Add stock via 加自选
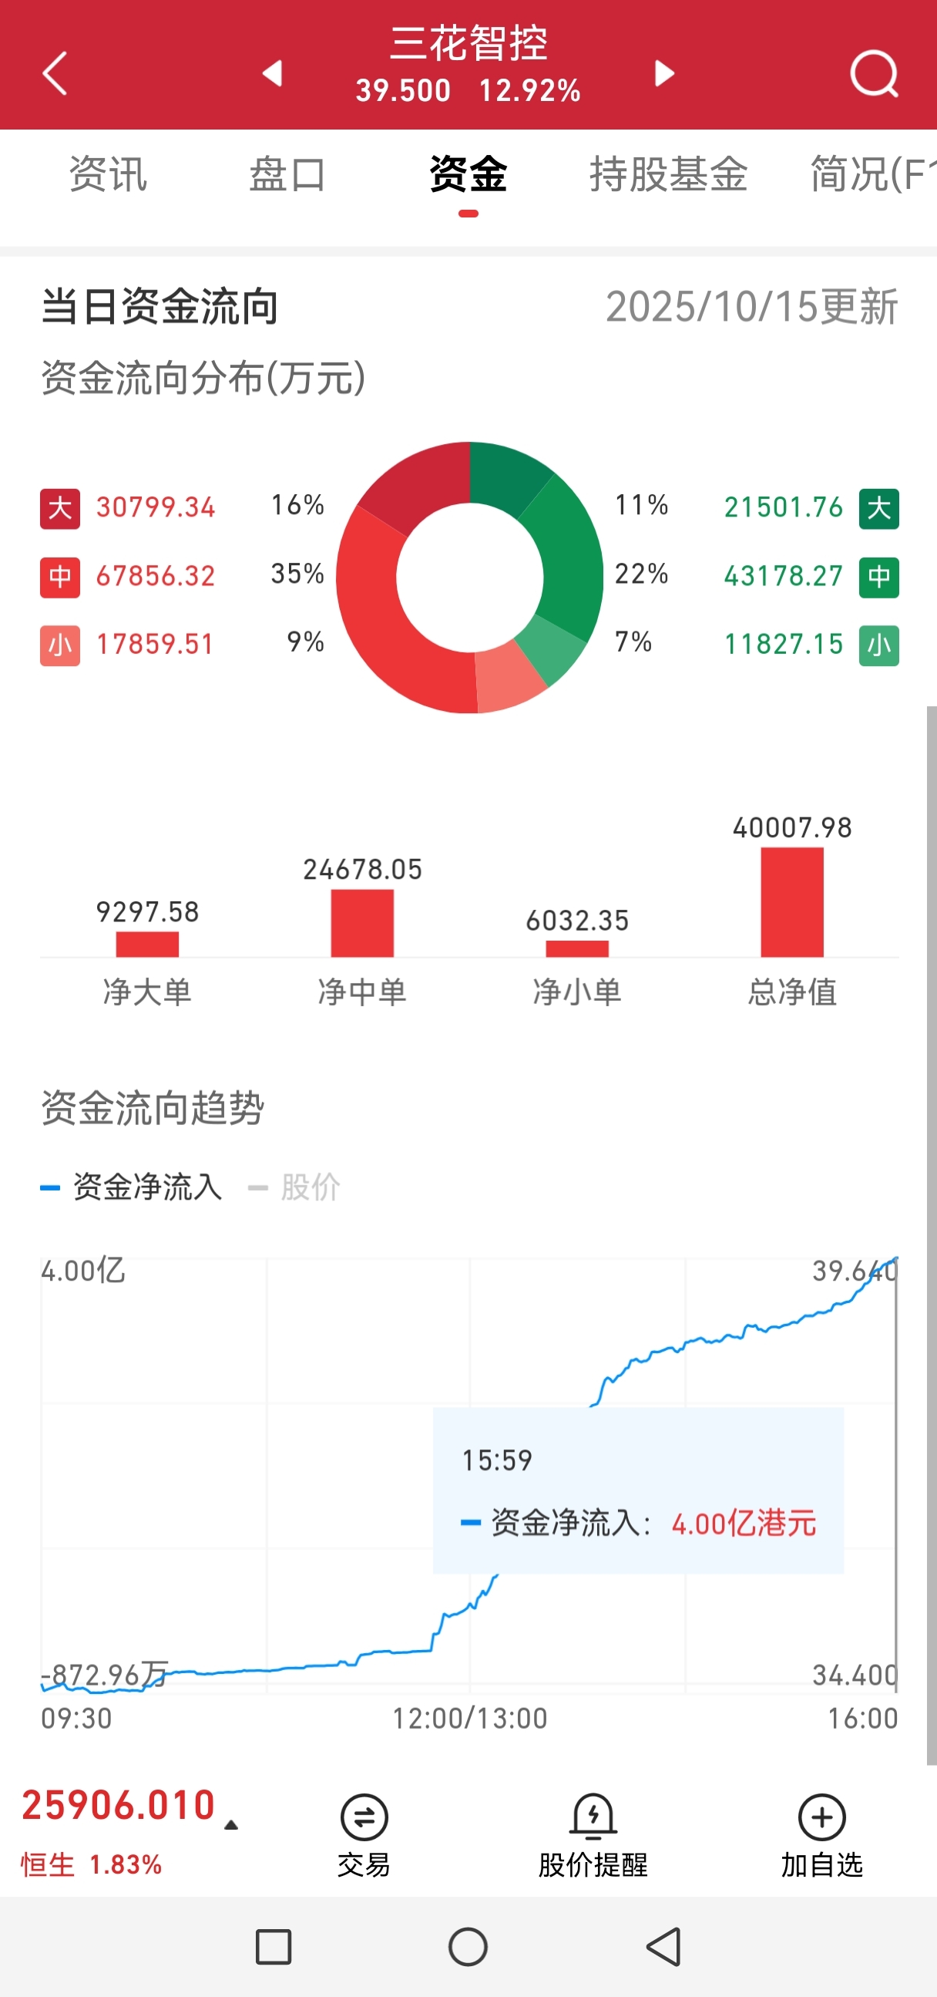The image size is (937, 1997). tap(821, 1836)
